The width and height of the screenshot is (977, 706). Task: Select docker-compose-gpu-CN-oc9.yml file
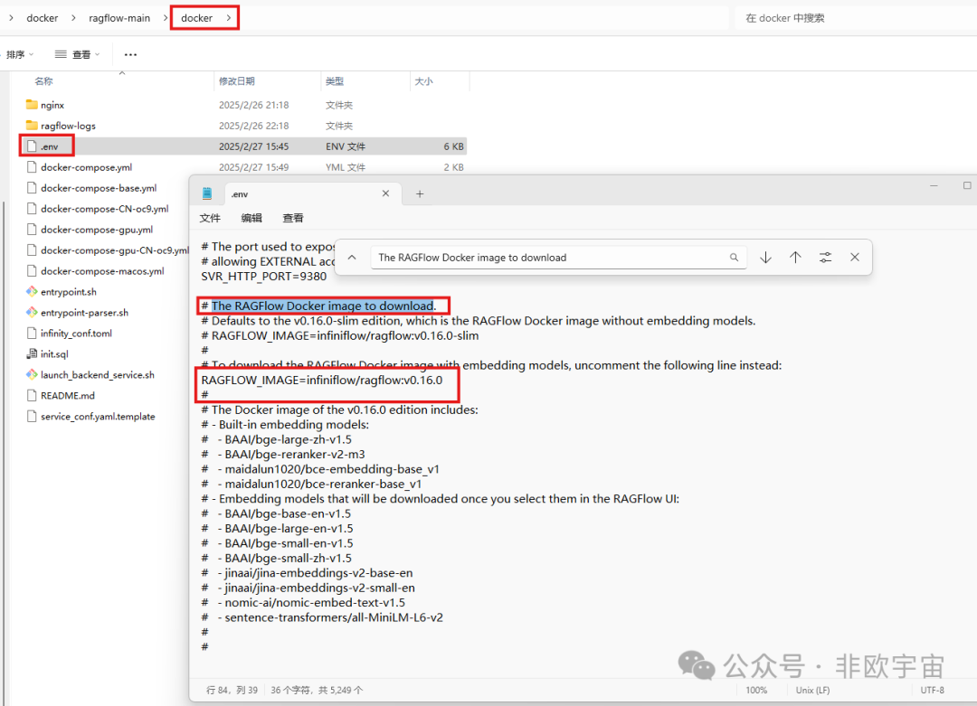115,249
